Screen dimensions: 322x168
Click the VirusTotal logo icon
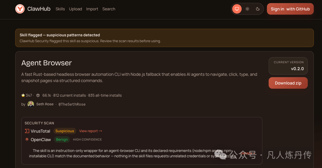[27, 131]
